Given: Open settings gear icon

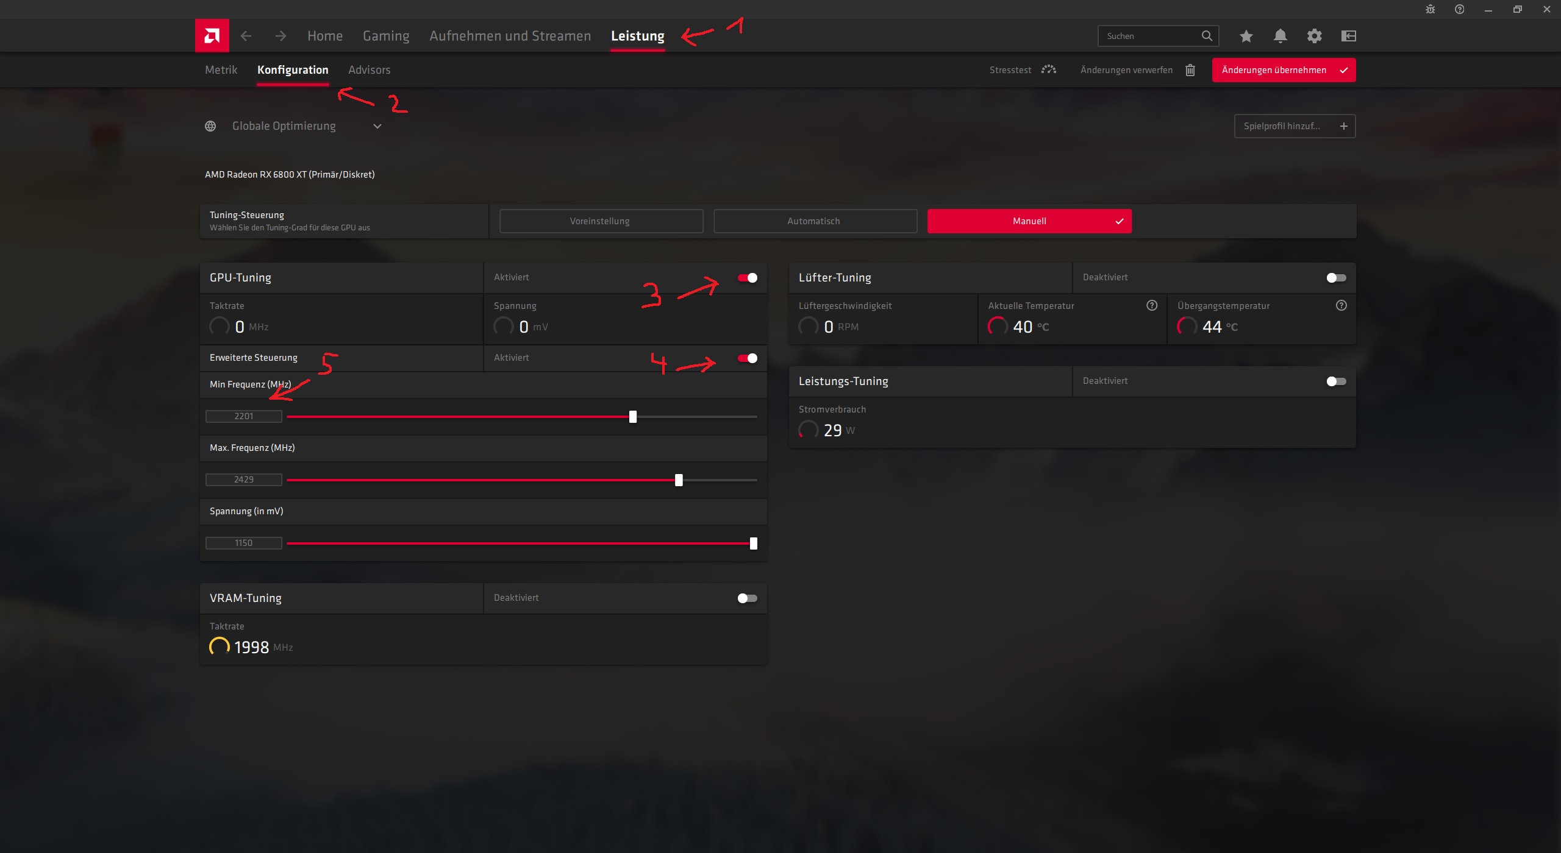Looking at the screenshot, I should pos(1314,36).
